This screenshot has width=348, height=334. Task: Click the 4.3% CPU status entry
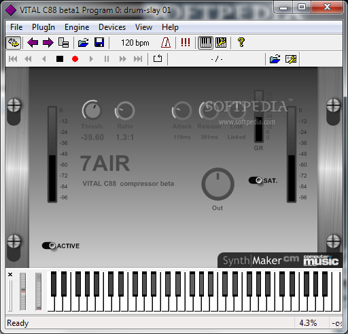tap(308, 323)
